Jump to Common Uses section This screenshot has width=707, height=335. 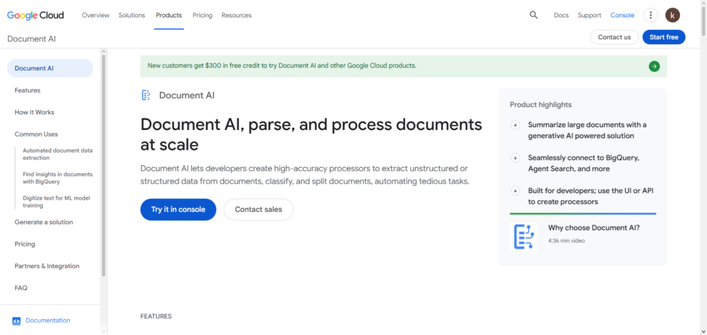point(36,134)
